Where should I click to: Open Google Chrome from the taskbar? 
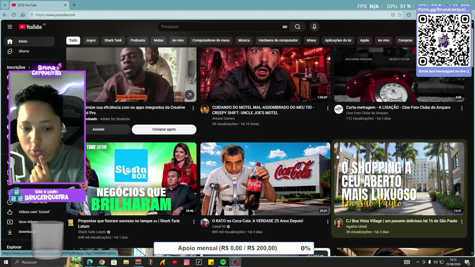102,262
